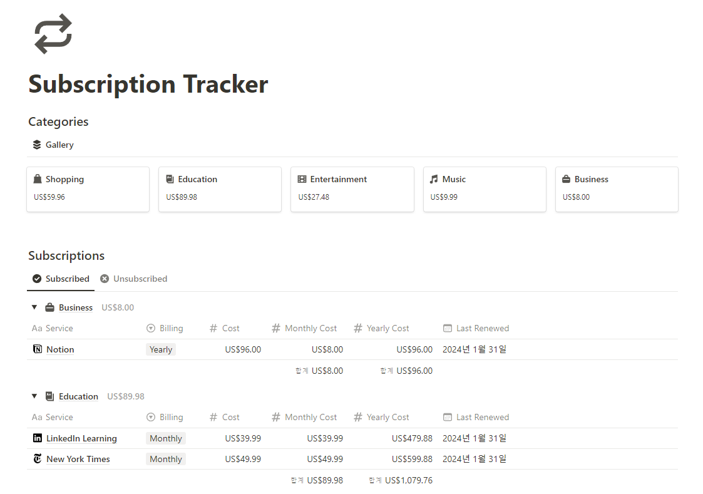Screen dimensions: 703x494
Task: Click the Notion logo icon
Action: 38,349
